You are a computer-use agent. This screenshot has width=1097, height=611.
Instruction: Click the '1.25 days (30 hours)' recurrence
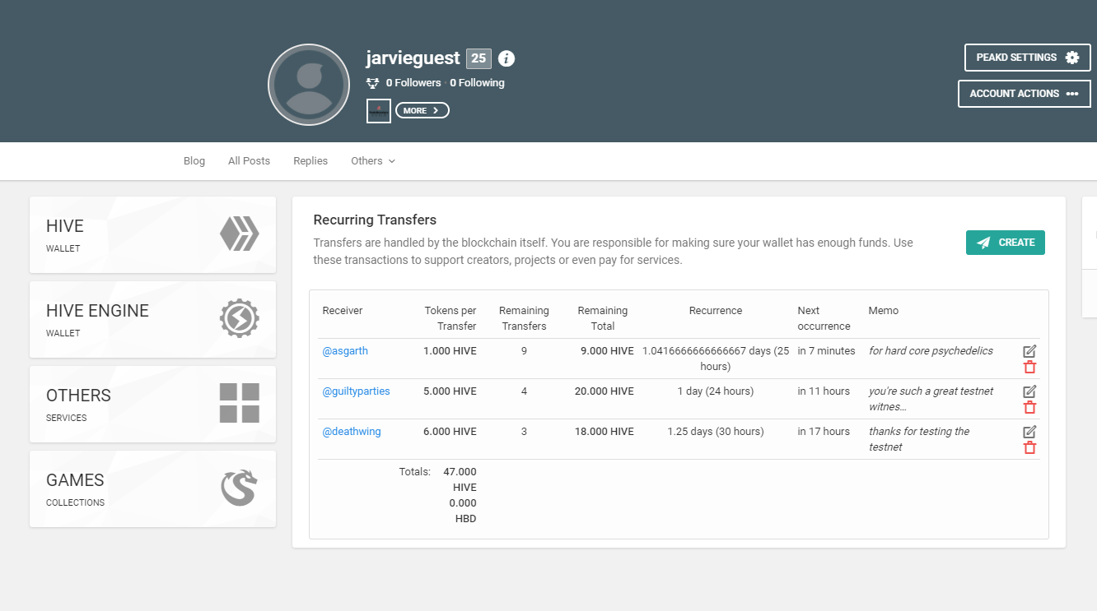[x=716, y=432]
